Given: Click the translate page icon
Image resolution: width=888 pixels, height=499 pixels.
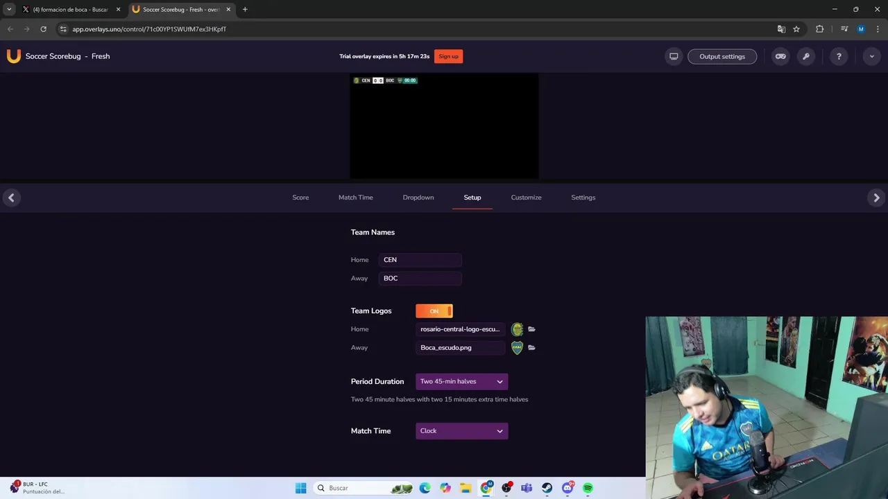Looking at the screenshot, I should pyautogui.click(x=781, y=29).
